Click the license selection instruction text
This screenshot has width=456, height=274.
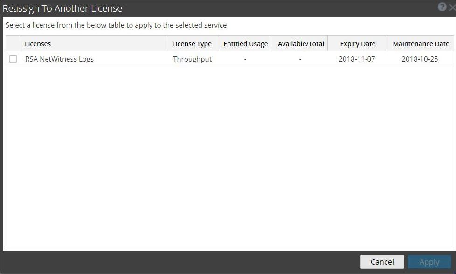(116, 25)
